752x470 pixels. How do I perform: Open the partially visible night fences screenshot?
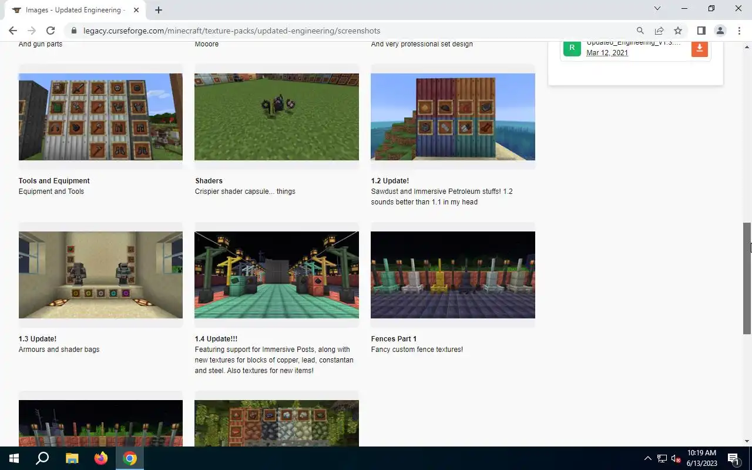click(x=100, y=423)
